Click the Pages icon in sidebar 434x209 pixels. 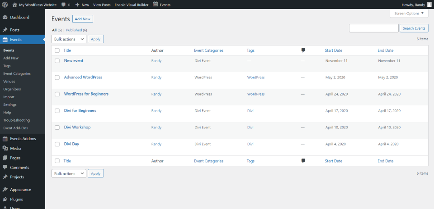click(5, 158)
